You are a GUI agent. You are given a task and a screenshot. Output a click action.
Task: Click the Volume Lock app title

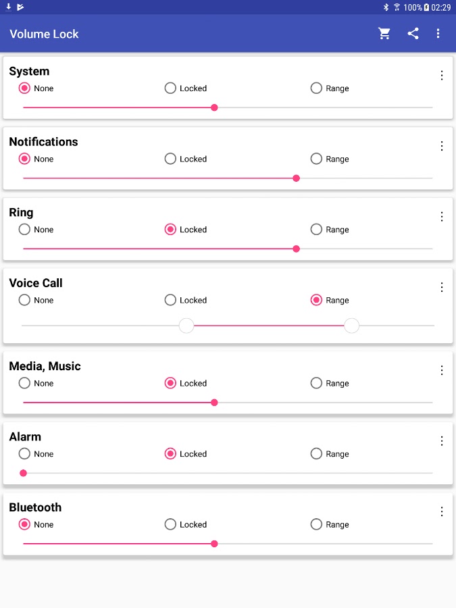pos(45,34)
